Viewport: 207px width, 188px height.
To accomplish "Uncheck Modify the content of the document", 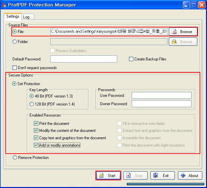I will [36, 131].
